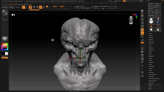
Task: Toggle the Floor grid button
Action: pyautogui.click(x=142, y=33)
